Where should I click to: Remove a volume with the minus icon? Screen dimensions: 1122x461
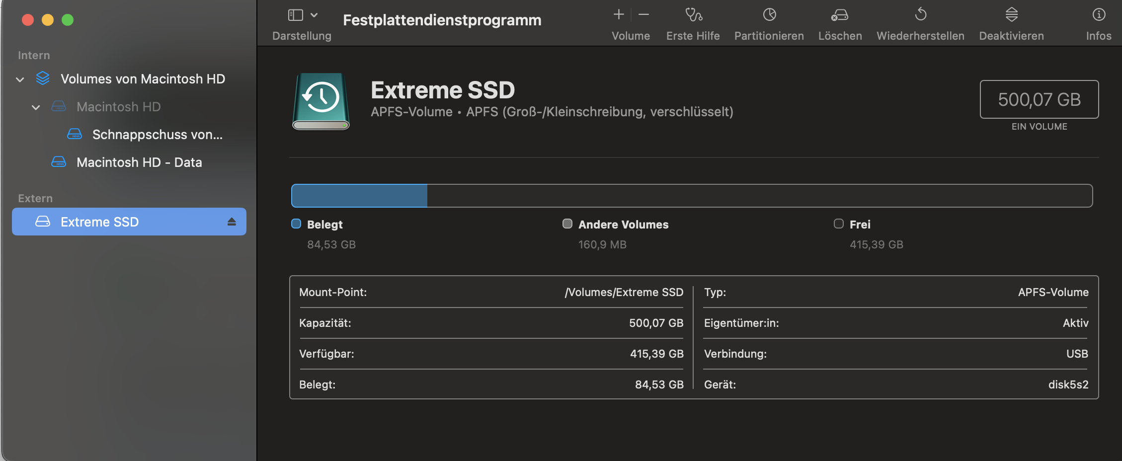pyautogui.click(x=643, y=15)
